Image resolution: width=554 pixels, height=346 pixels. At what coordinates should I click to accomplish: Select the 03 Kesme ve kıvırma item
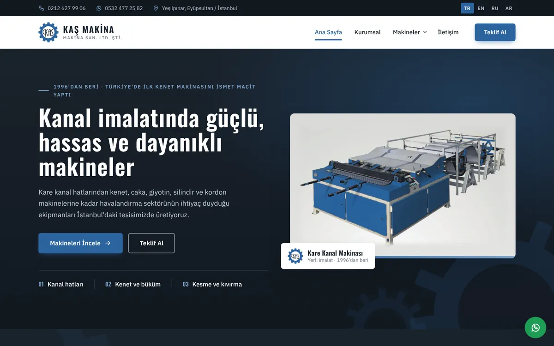212,284
